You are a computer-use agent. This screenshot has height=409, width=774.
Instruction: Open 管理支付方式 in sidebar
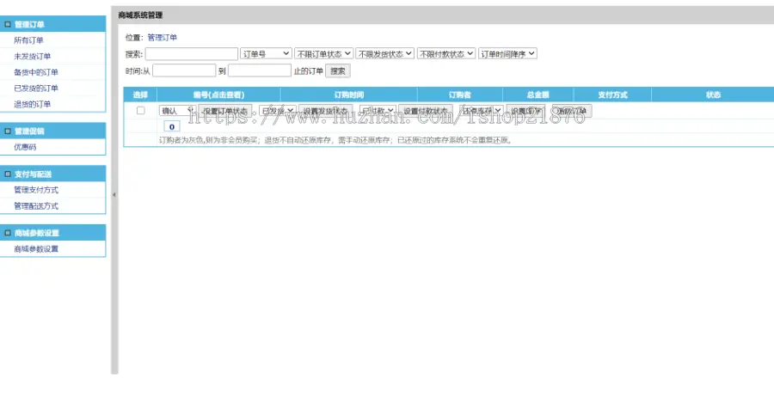[36, 190]
